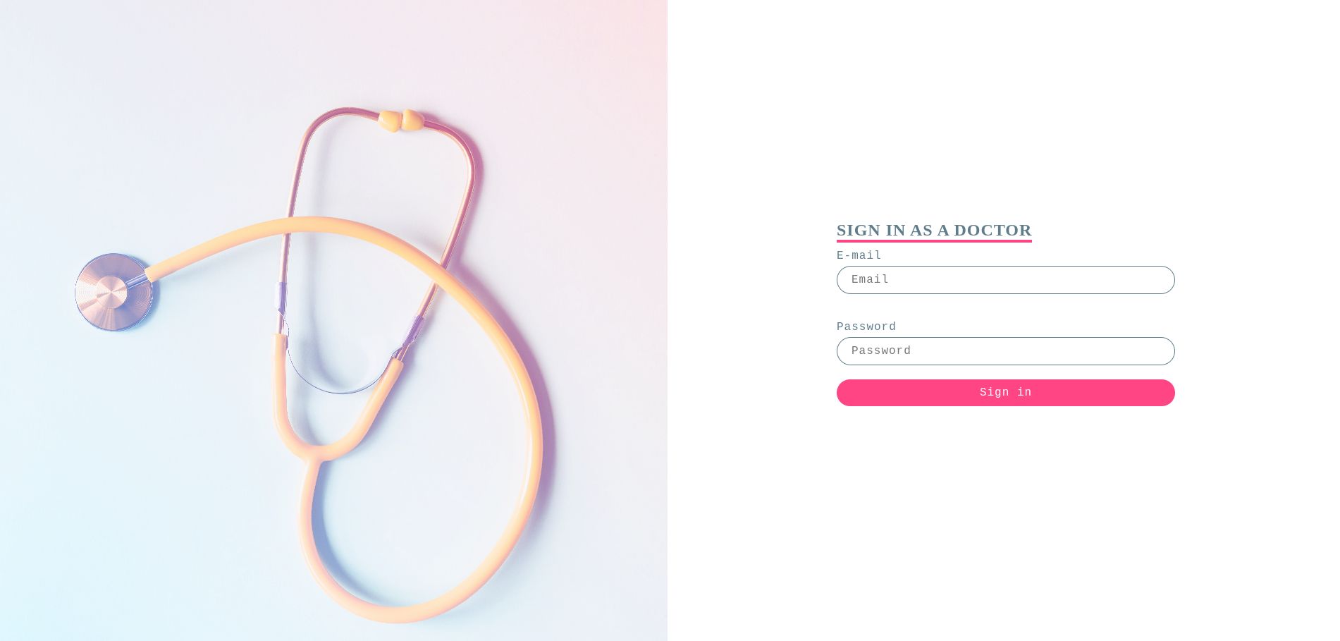Click the Password placeholder text
Viewport: 1340px width, 641px height.
tap(881, 350)
